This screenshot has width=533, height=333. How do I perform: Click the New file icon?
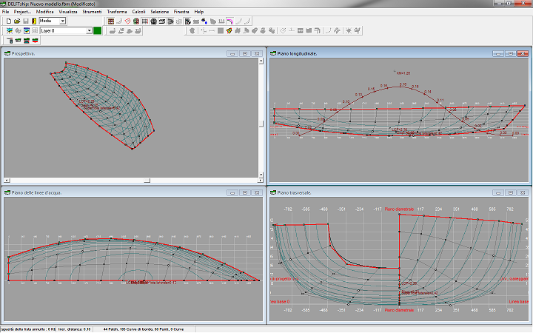[x=9, y=21]
